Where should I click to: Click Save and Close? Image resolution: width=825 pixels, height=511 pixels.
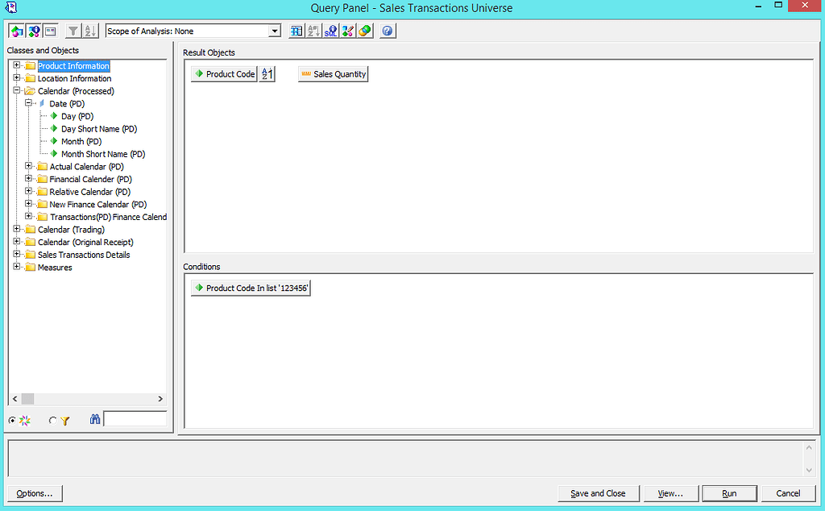coord(598,493)
